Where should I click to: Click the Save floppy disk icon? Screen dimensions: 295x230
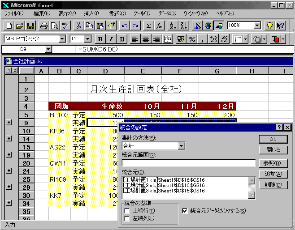(x=30, y=26)
